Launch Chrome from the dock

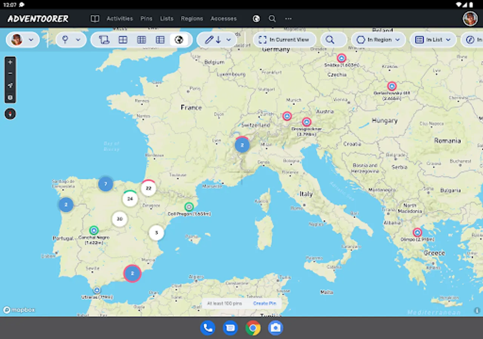click(253, 328)
